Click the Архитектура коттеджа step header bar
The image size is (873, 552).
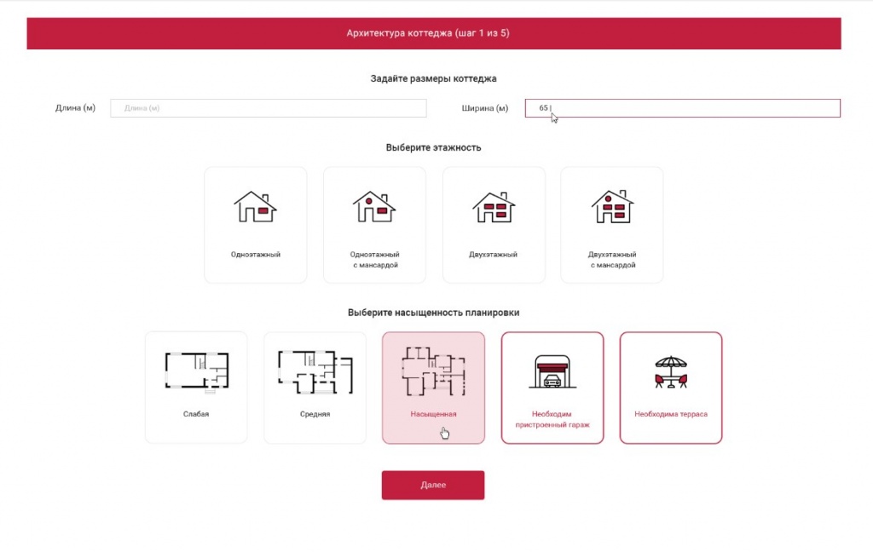click(434, 33)
